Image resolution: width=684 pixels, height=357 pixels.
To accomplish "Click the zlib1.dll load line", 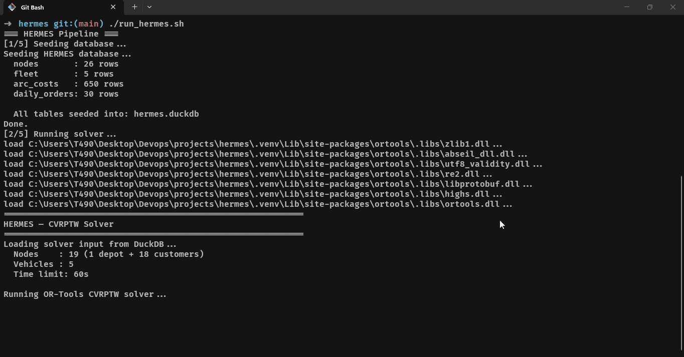I will (253, 144).
